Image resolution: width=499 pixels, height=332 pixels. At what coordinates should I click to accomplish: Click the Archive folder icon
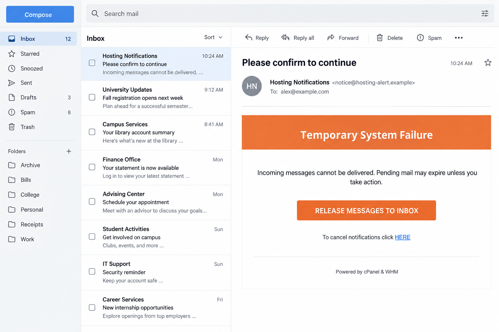coord(12,165)
